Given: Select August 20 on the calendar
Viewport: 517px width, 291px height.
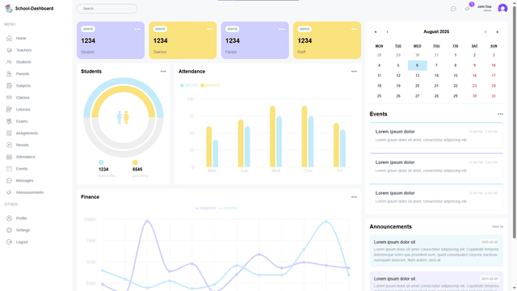Looking at the screenshot, I should 417,86.
